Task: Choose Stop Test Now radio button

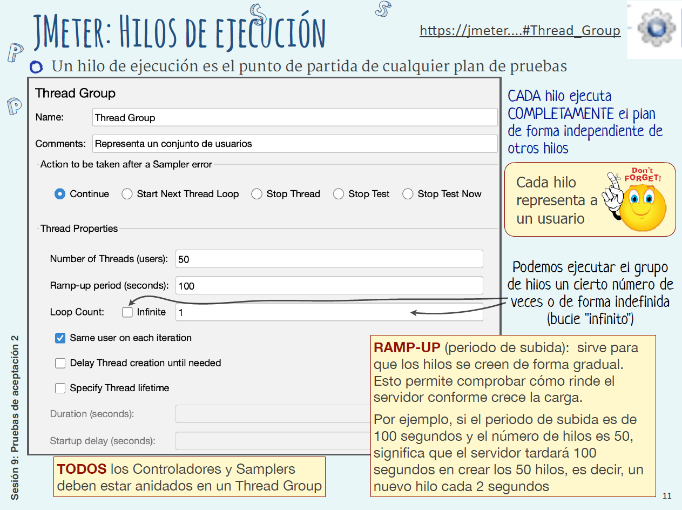Action: click(408, 194)
